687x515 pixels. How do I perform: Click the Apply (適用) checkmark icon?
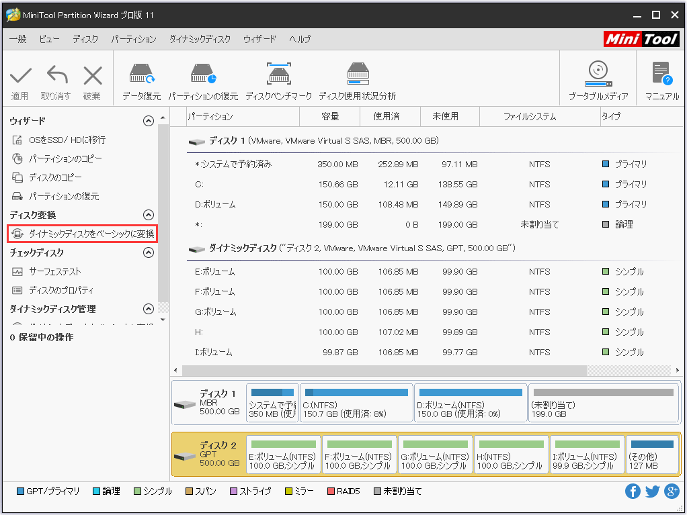[x=21, y=76]
